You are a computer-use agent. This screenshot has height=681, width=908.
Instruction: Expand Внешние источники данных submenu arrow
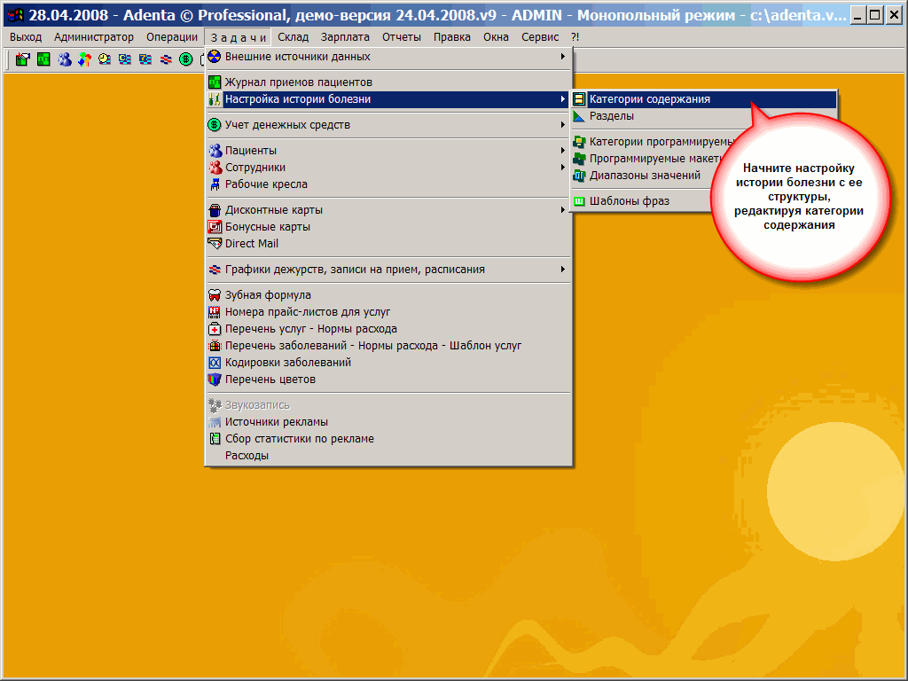[x=562, y=57]
